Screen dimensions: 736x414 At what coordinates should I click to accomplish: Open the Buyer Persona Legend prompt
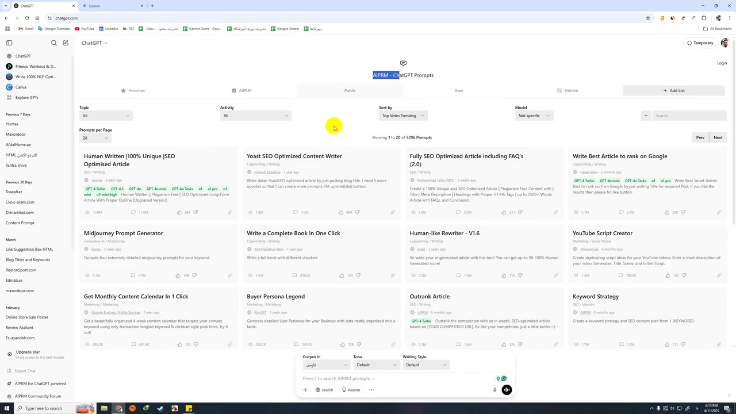coord(275,297)
